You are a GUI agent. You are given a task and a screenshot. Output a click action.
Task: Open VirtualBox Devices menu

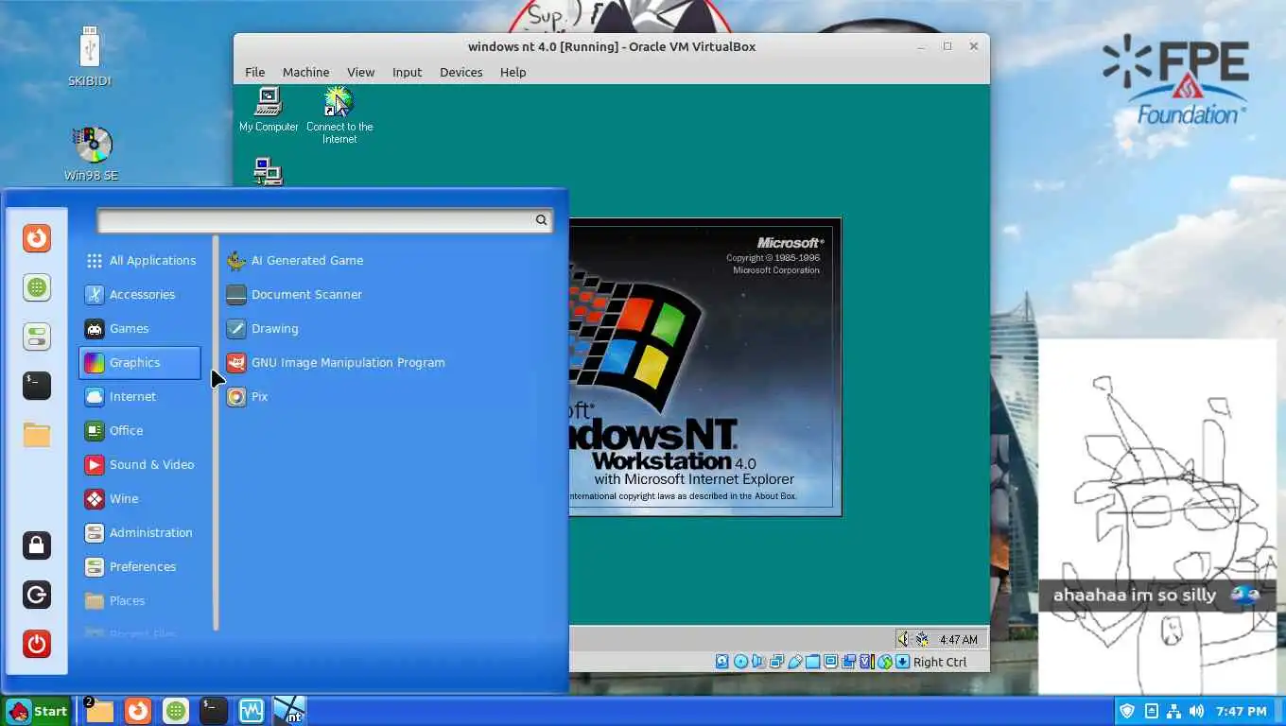coord(461,72)
